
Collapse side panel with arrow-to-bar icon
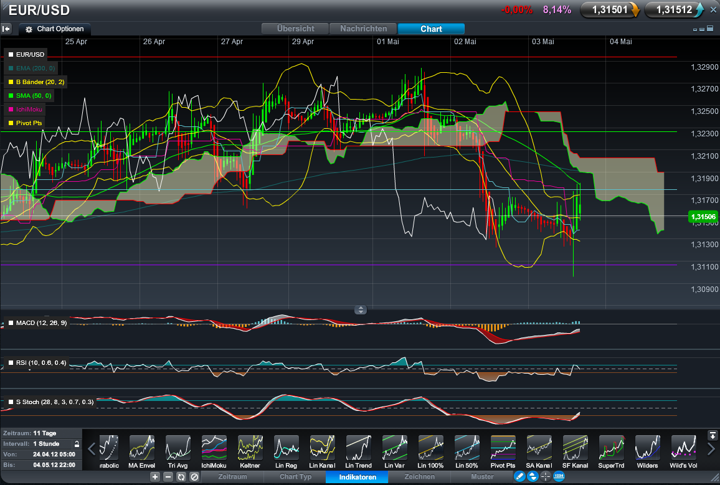click(6, 29)
